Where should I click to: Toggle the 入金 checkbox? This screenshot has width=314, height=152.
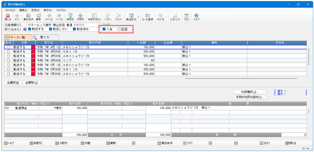[x=104, y=29]
